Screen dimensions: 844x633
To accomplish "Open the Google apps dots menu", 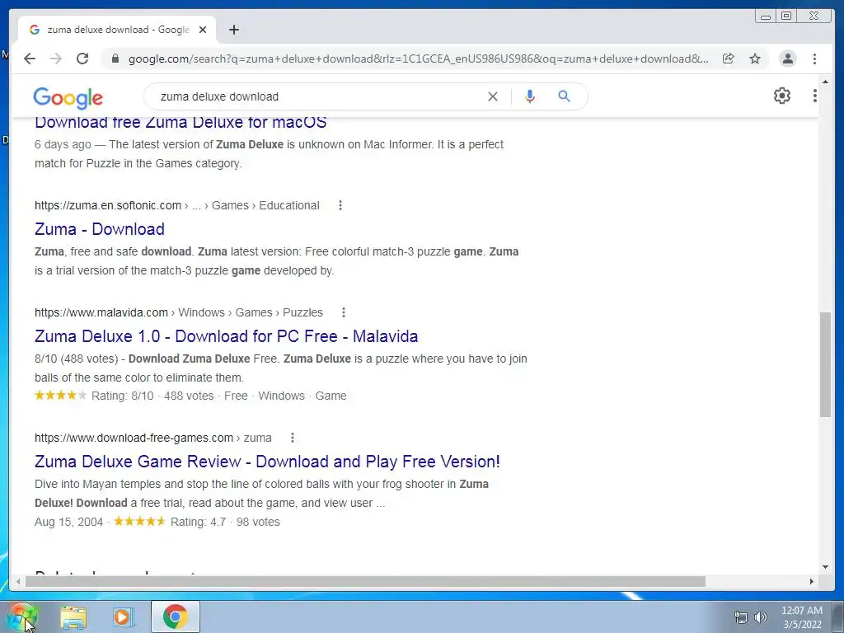I will pos(814,96).
